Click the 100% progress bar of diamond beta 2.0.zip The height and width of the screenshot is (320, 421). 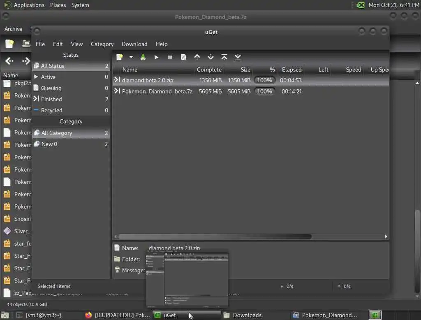(x=264, y=80)
